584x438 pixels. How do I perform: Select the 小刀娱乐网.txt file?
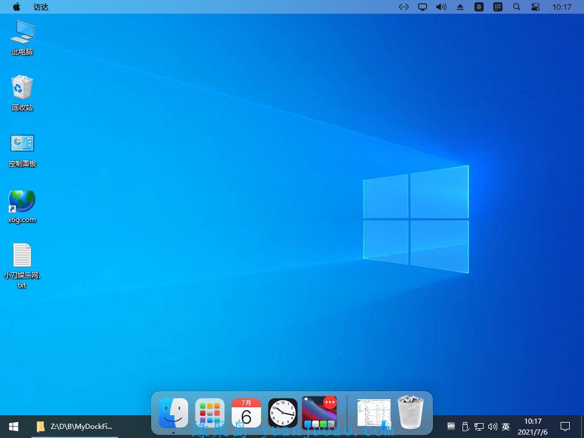pyautogui.click(x=22, y=266)
